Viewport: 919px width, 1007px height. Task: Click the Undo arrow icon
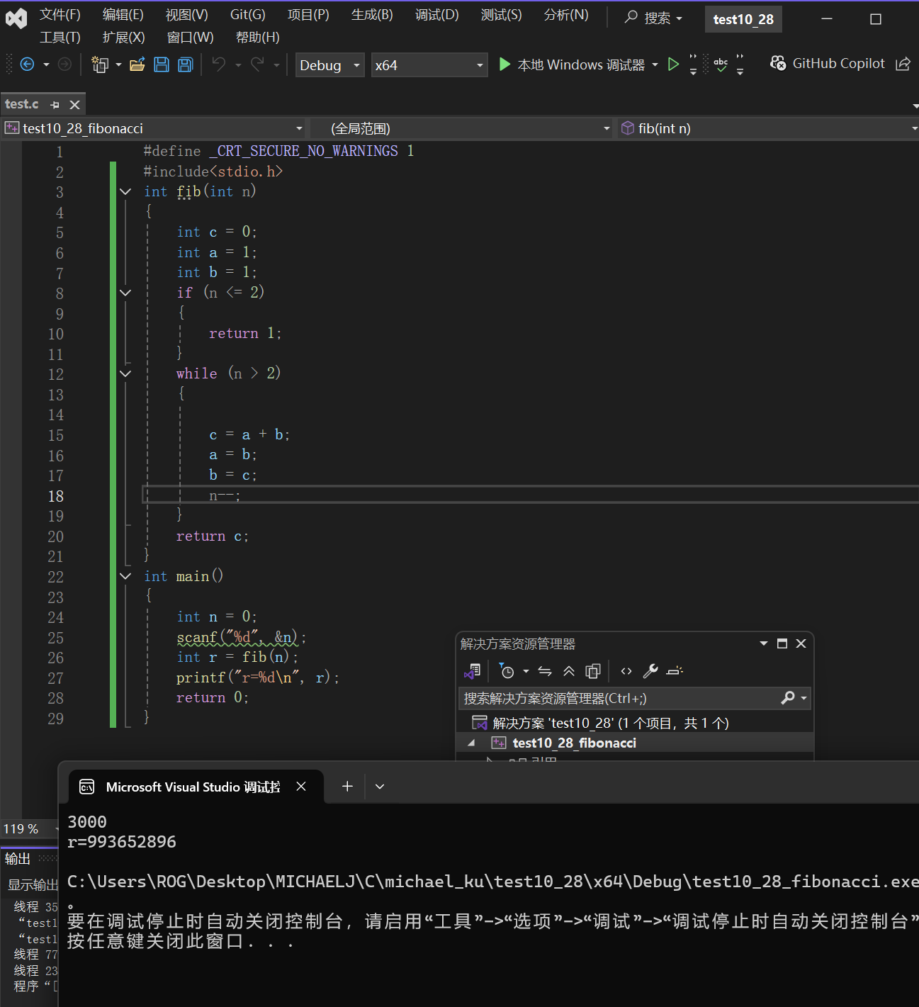[x=219, y=64]
